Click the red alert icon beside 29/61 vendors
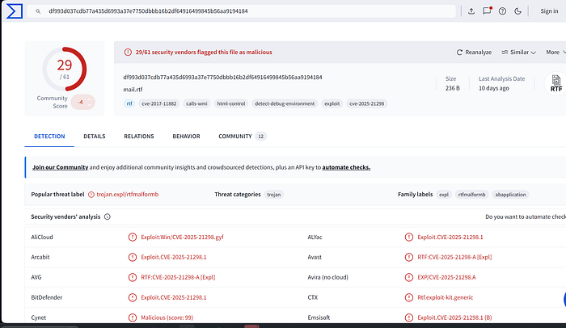 point(128,53)
